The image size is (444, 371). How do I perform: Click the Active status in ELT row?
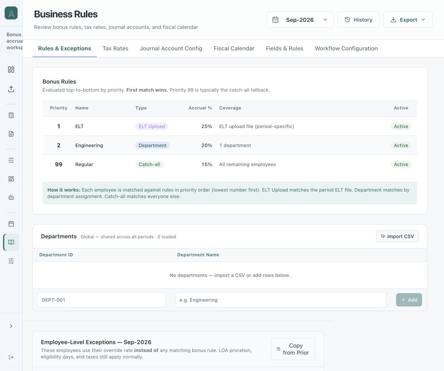click(401, 126)
